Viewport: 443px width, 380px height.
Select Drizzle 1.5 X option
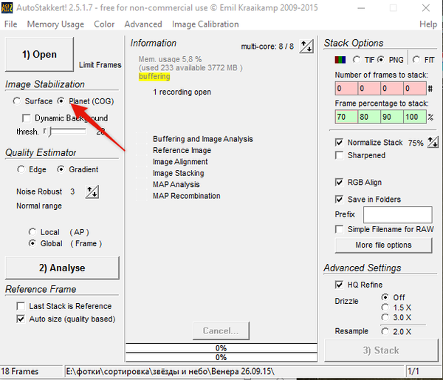pyautogui.click(x=385, y=307)
